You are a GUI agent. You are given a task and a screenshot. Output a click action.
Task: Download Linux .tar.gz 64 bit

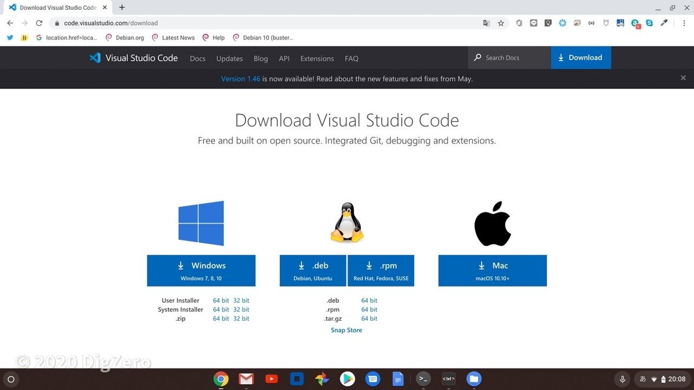(x=369, y=318)
